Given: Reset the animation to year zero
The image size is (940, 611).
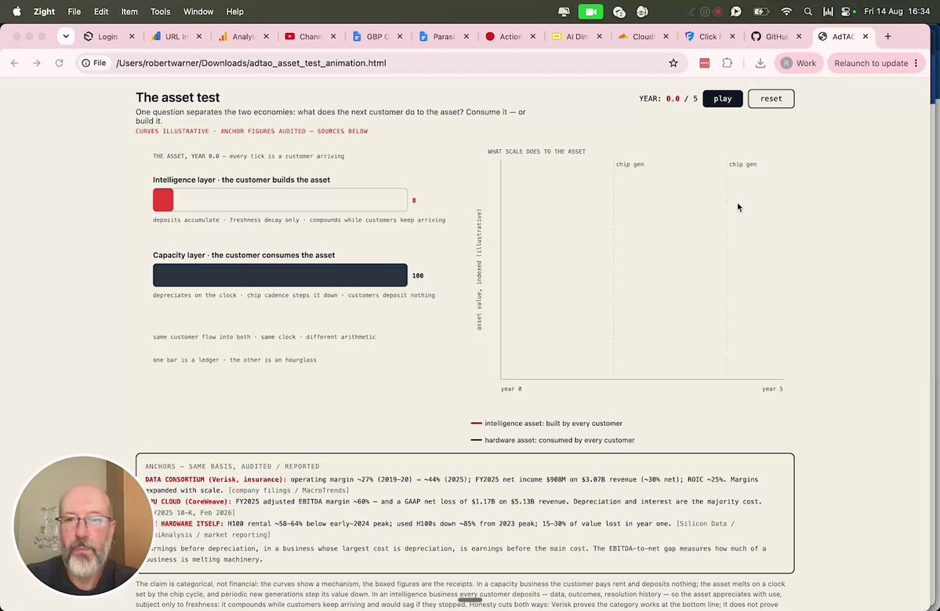Looking at the screenshot, I should coord(771,99).
